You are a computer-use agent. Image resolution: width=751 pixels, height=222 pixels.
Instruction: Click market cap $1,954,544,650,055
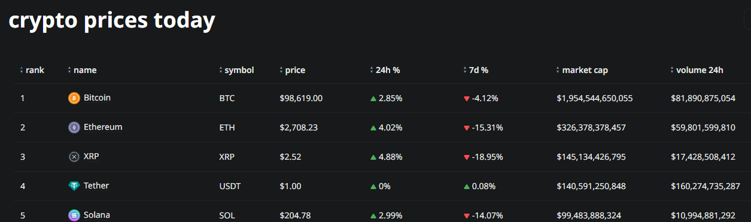(x=595, y=98)
